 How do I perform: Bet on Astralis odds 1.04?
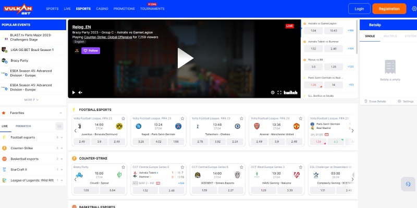pyautogui.click(x=313, y=31)
